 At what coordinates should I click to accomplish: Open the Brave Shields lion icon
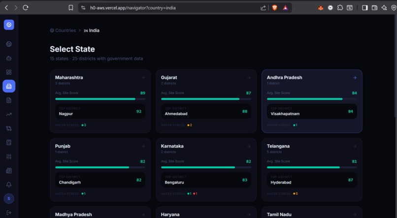tap(274, 8)
